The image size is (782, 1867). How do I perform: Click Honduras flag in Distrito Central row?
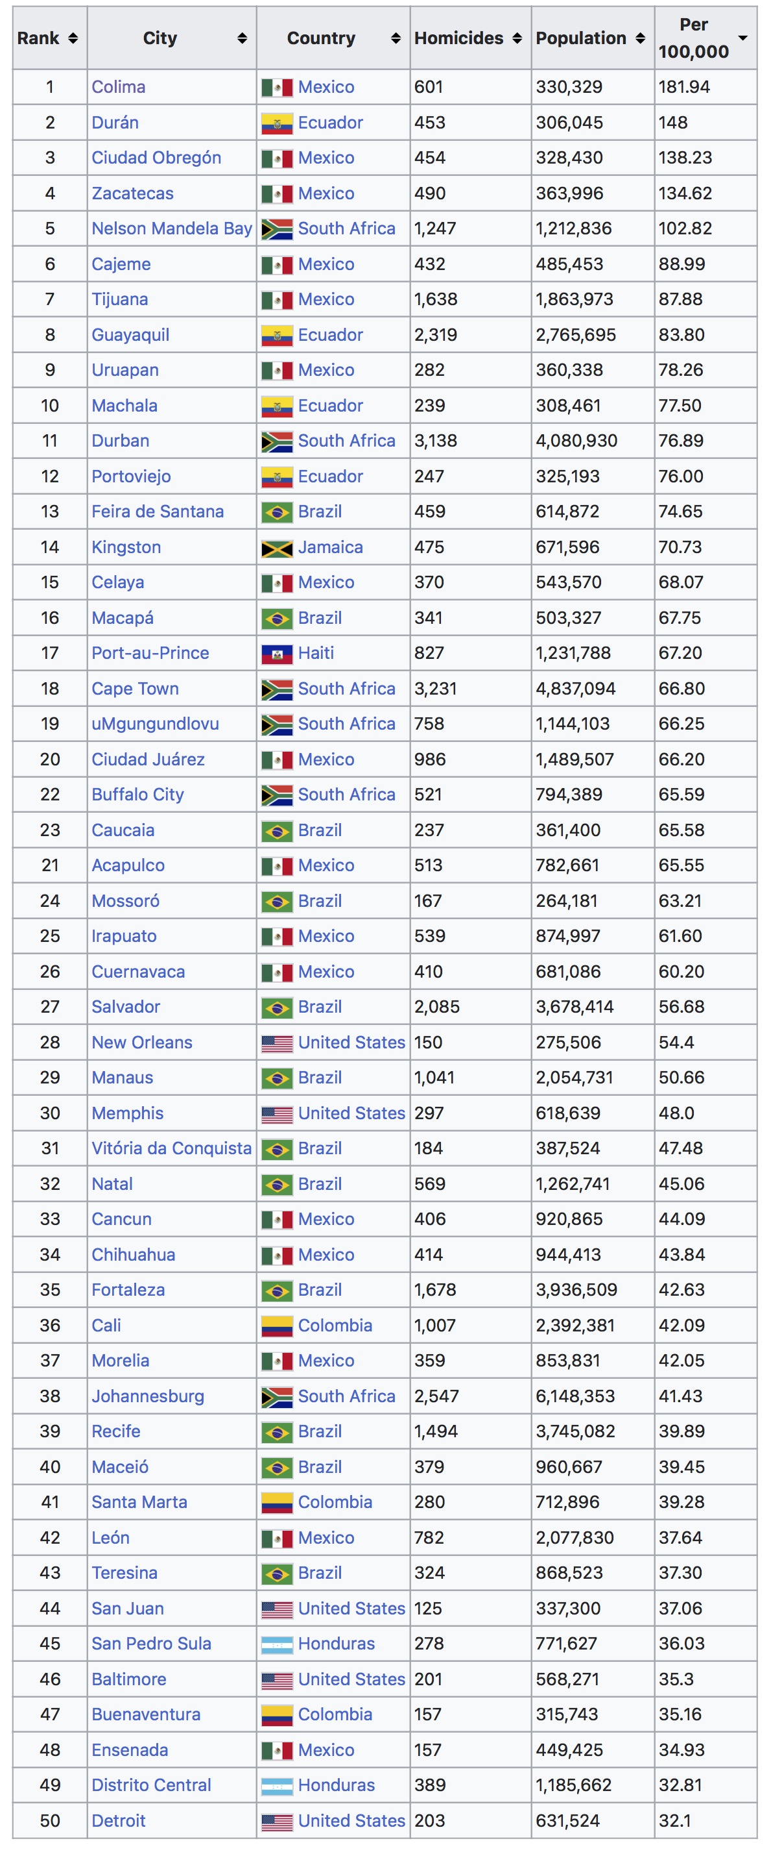278,1785
